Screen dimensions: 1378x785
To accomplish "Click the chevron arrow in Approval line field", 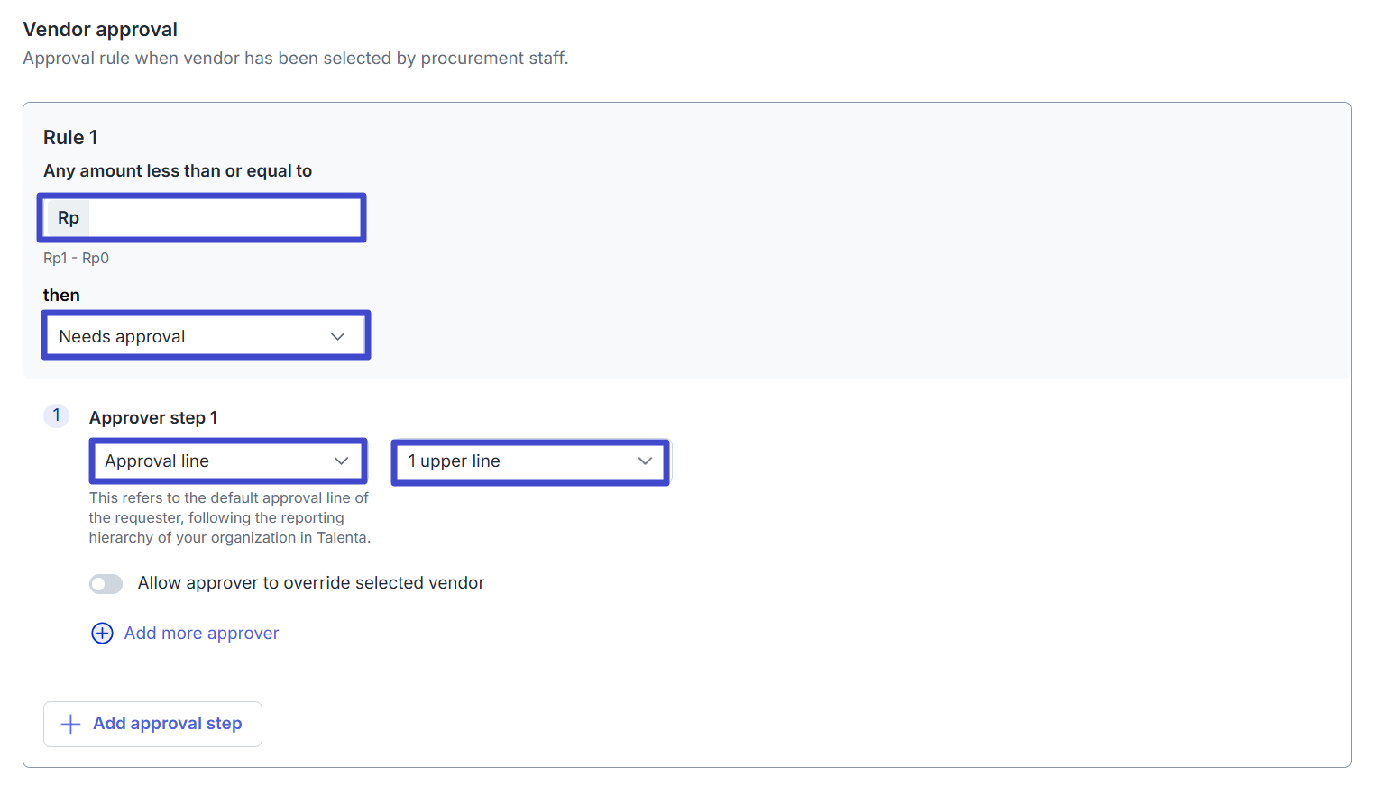I will click(x=342, y=461).
